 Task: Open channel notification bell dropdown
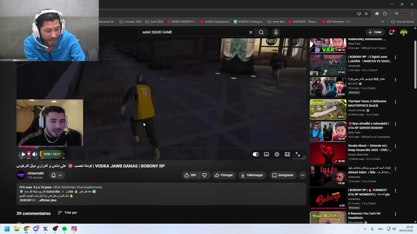(x=56, y=175)
